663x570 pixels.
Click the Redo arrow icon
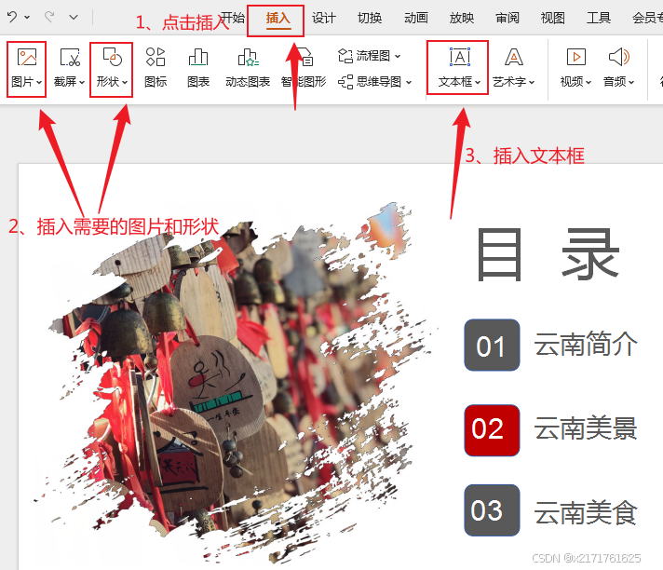pyautogui.click(x=49, y=17)
